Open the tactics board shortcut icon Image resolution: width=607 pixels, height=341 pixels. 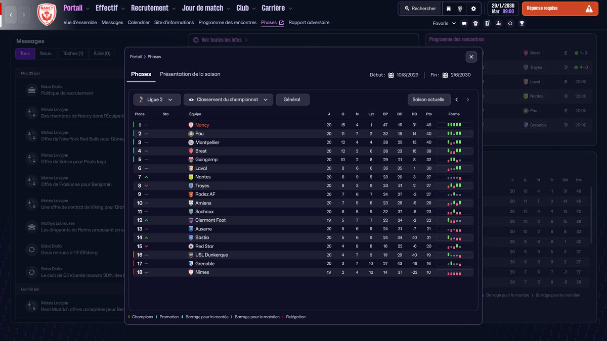pyautogui.click(x=487, y=23)
